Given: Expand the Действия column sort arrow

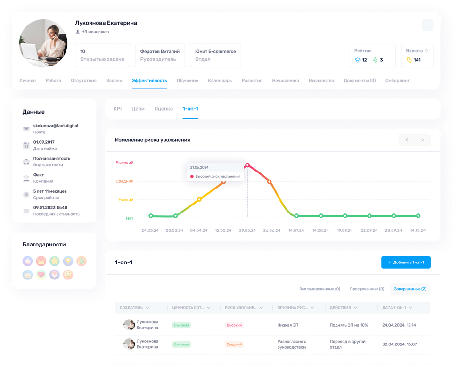Looking at the screenshot, I should coord(355,308).
